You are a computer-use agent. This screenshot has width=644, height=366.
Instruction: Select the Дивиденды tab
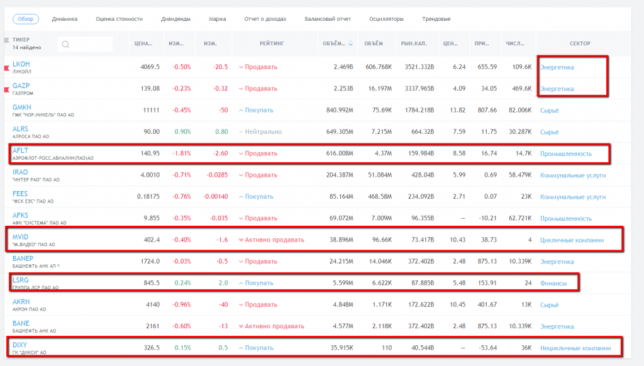[x=175, y=19]
